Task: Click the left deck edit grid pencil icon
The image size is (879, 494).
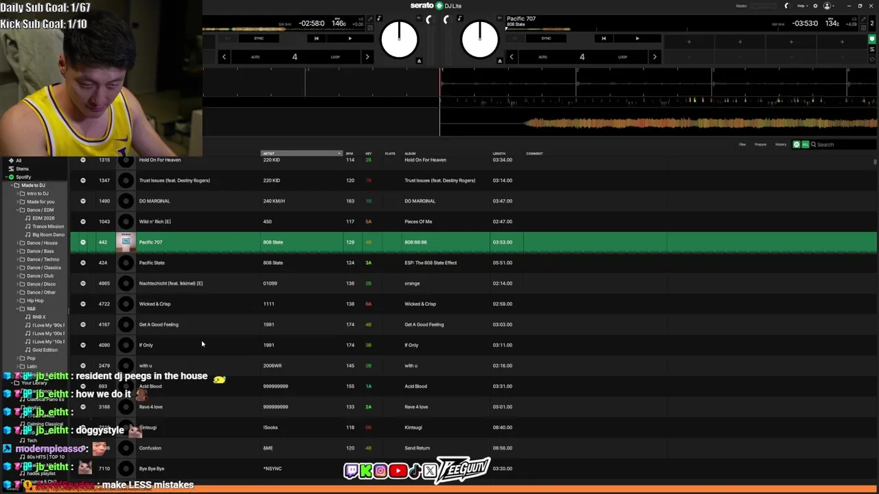Action: (370, 19)
